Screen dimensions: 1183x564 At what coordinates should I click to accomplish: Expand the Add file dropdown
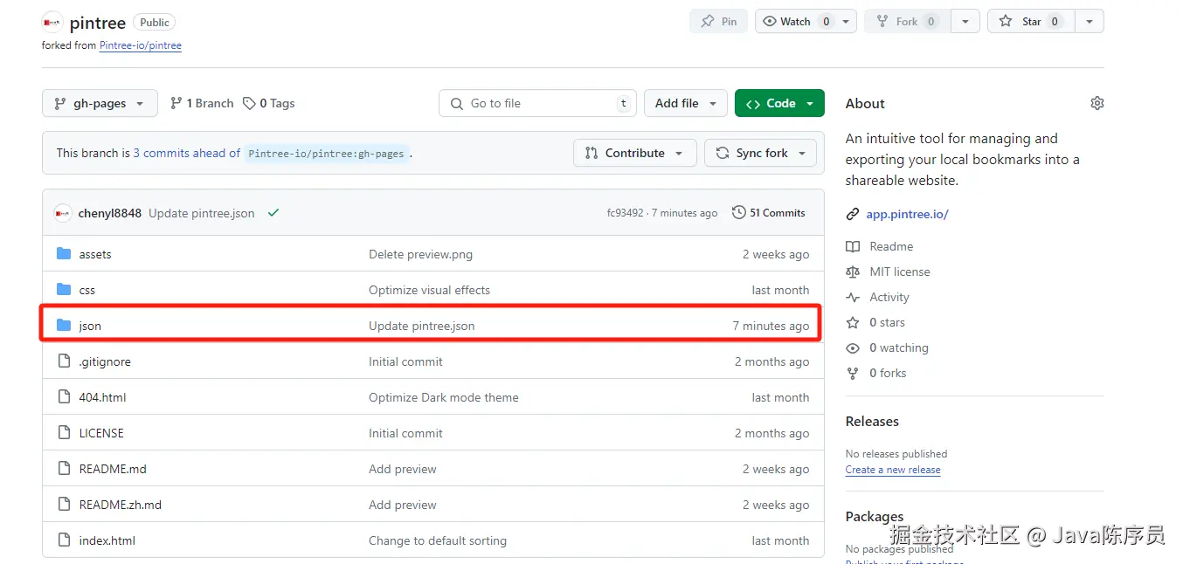686,103
